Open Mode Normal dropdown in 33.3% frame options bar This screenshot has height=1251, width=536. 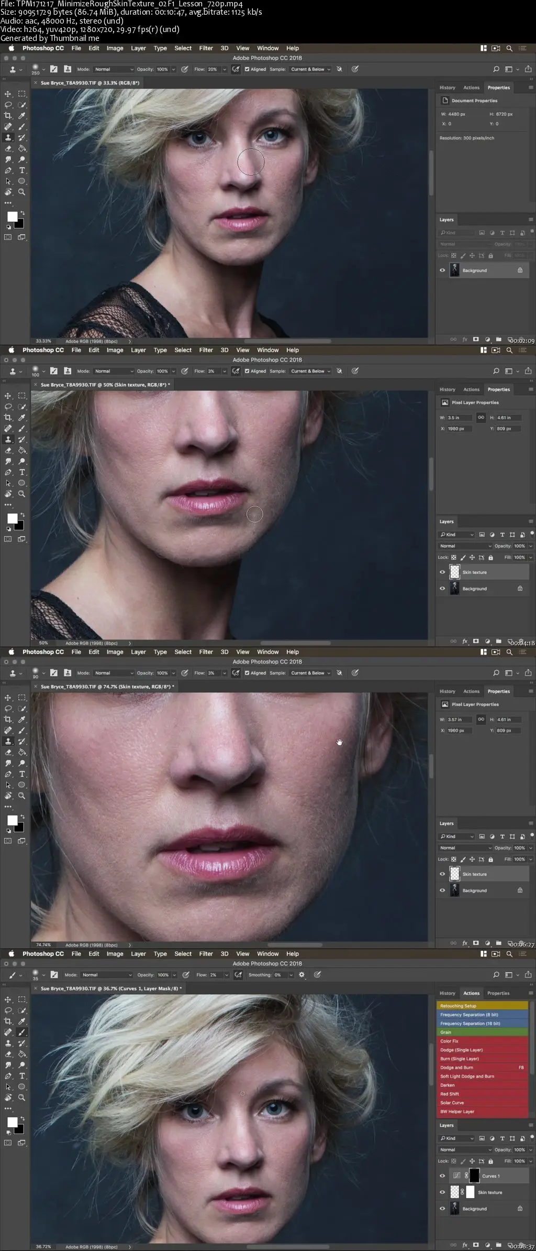click(x=114, y=69)
